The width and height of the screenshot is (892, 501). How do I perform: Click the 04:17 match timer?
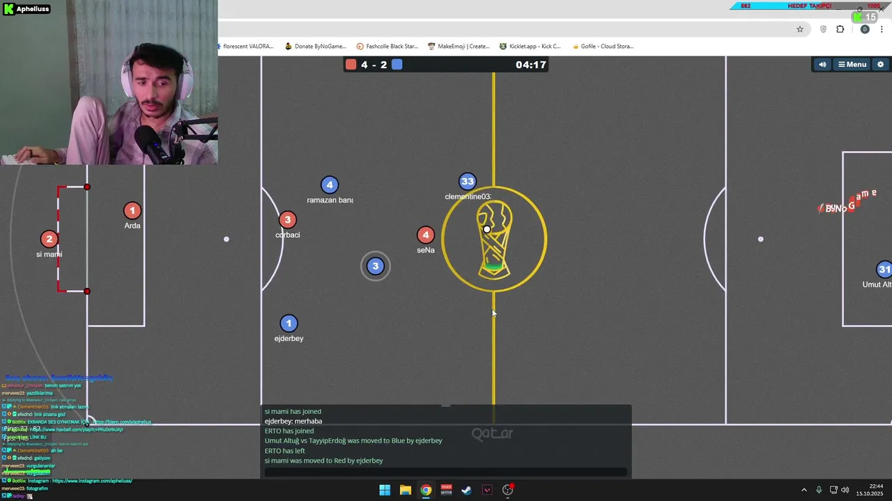[530, 65]
